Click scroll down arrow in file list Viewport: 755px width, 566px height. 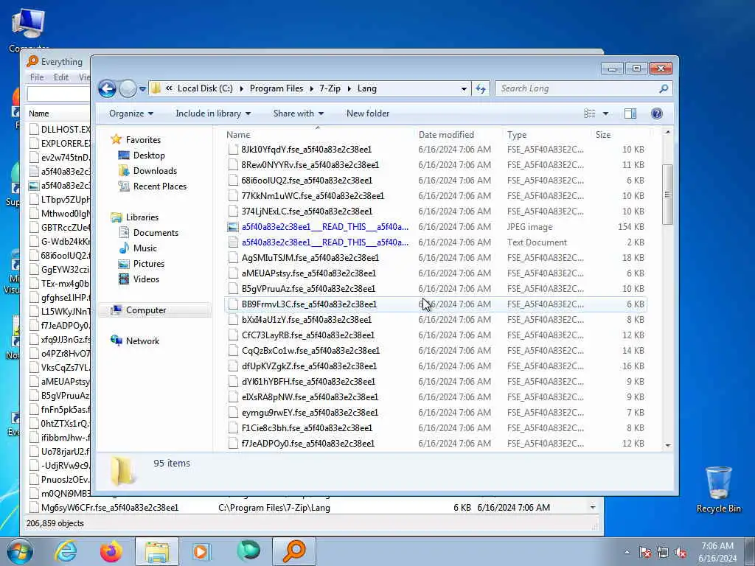click(668, 446)
